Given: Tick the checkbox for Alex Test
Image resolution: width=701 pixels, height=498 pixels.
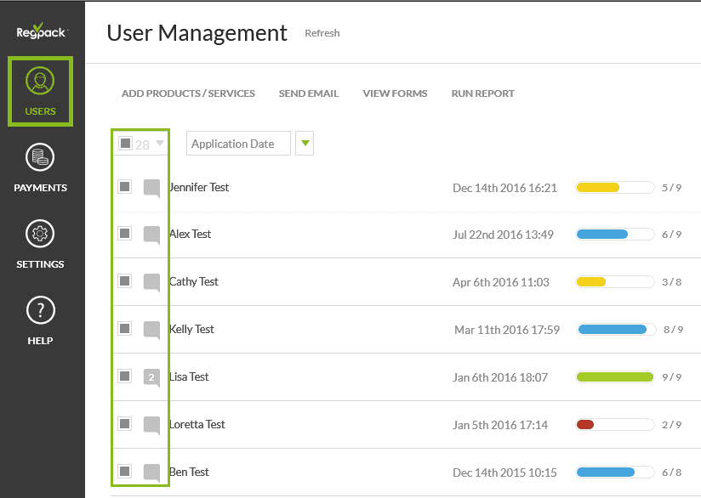Looking at the screenshot, I should 125,234.
